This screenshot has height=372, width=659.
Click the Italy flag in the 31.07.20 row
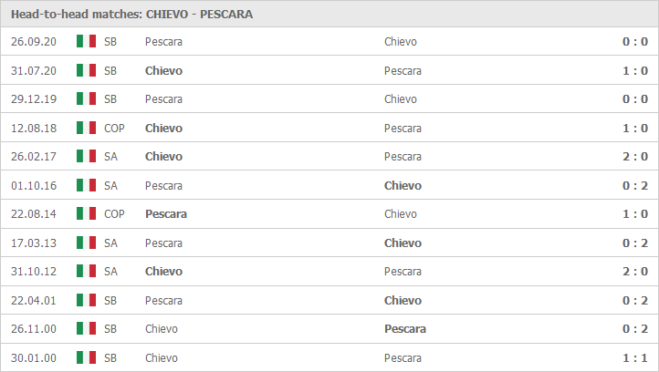86,70
